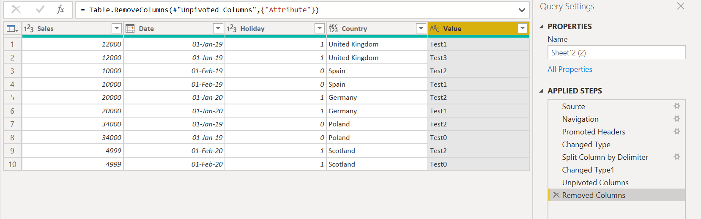Select the Value column header
The height and width of the screenshot is (219, 701).
[x=479, y=28]
